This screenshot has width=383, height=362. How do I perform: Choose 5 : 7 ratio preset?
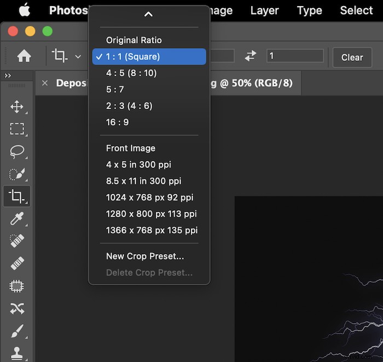[x=149, y=89]
